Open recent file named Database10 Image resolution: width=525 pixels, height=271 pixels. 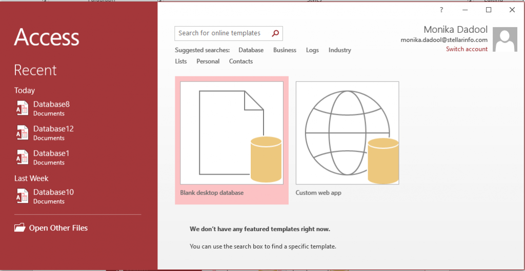click(x=53, y=192)
